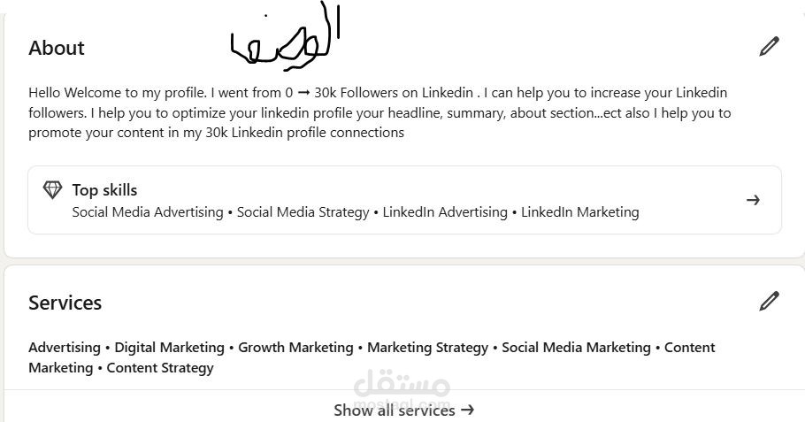Click the diamond icon next to Top skills
Image resolution: width=805 pixels, height=422 pixels.
click(x=53, y=190)
